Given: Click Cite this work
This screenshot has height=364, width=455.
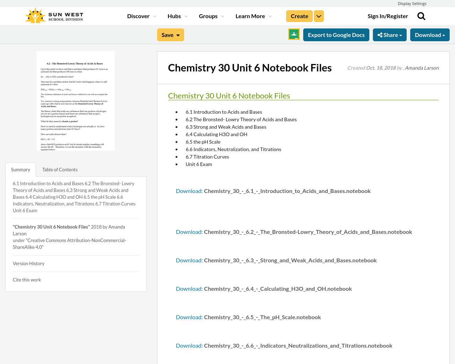Looking at the screenshot, I should pyautogui.click(x=27, y=279).
